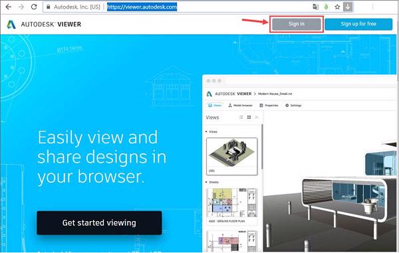This screenshot has width=399, height=253.
Task: Open the Model browser tab
Action: click(240, 105)
